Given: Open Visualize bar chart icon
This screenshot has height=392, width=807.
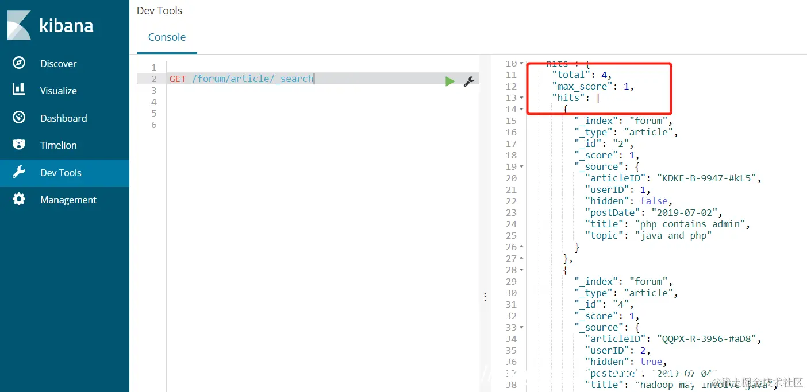Looking at the screenshot, I should (19, 90).
